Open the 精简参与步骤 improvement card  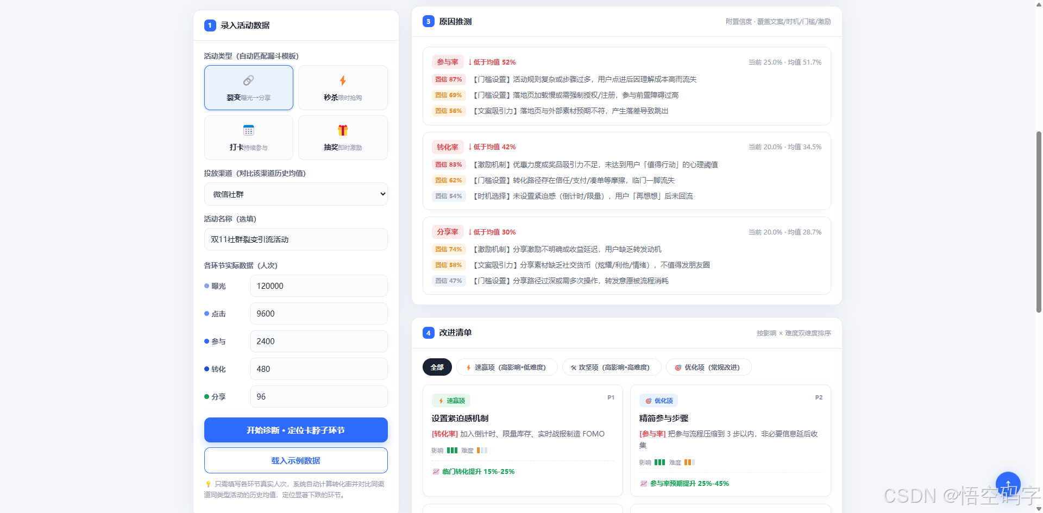[731, 441]
